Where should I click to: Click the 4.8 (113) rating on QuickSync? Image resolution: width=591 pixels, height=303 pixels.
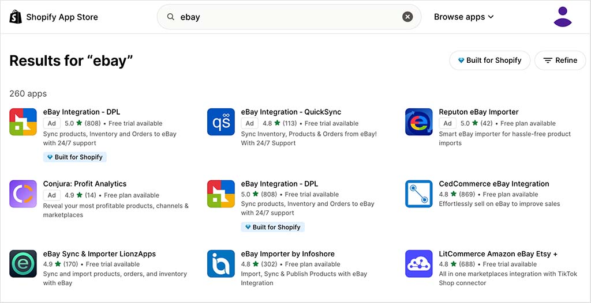pyautogui.click(x=280, y=123)
